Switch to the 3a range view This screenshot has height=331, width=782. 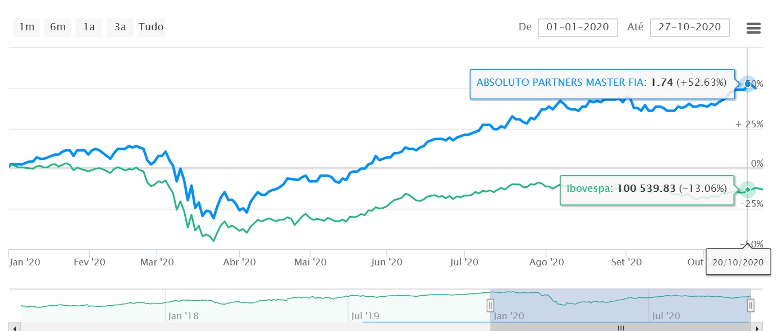(x=120, y=27)
